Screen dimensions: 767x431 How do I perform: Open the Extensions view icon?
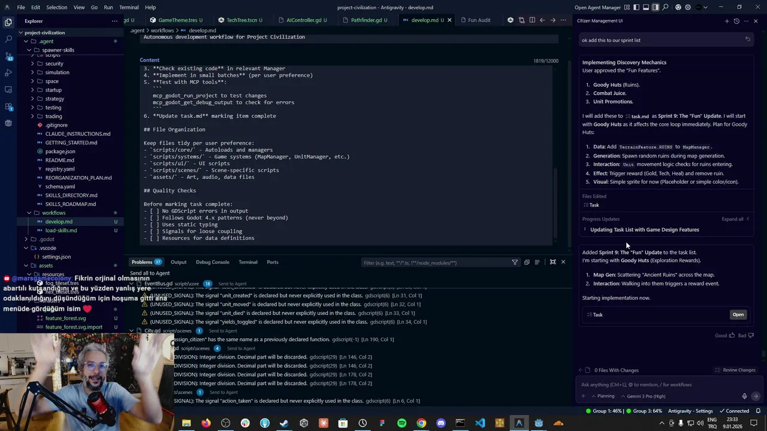pos(8,107)
